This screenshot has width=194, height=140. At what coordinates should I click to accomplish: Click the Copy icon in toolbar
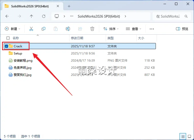43,29
